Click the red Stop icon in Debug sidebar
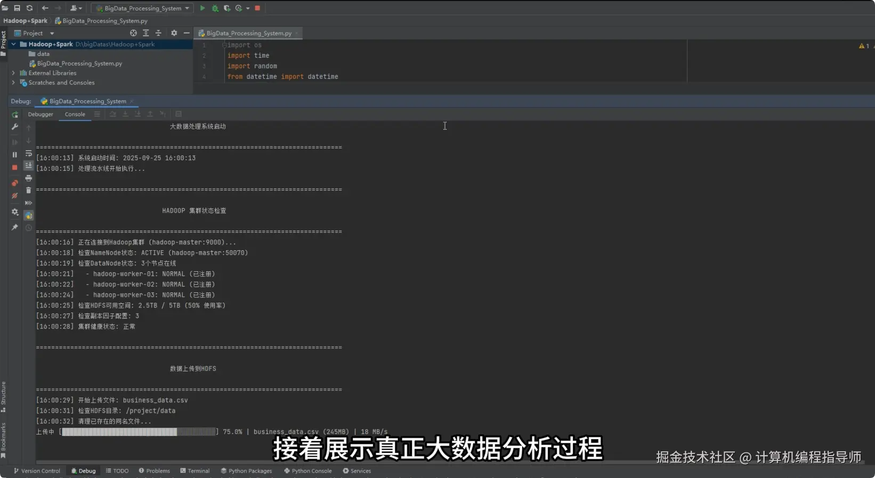This screenshot has width=875, height=478. (15, 167)
